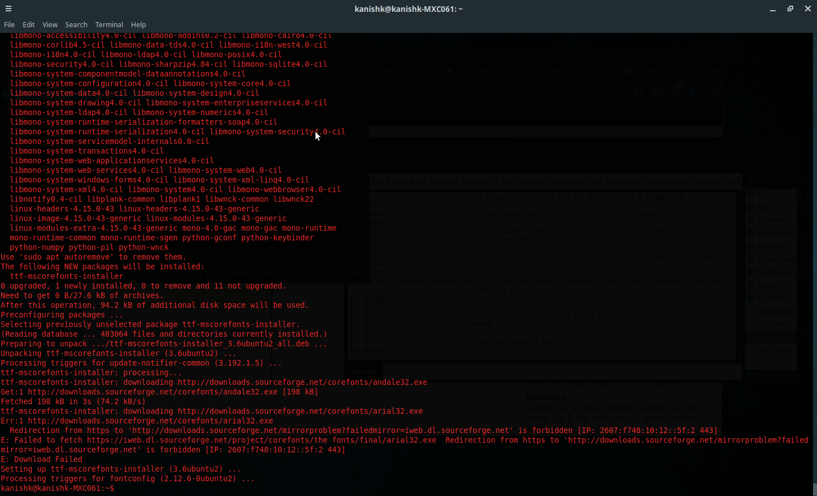The image size is (817, 496).
Task: Click the window title 'kanishk@kanishk-MXC061: ~'
Action: coord(408,9)
